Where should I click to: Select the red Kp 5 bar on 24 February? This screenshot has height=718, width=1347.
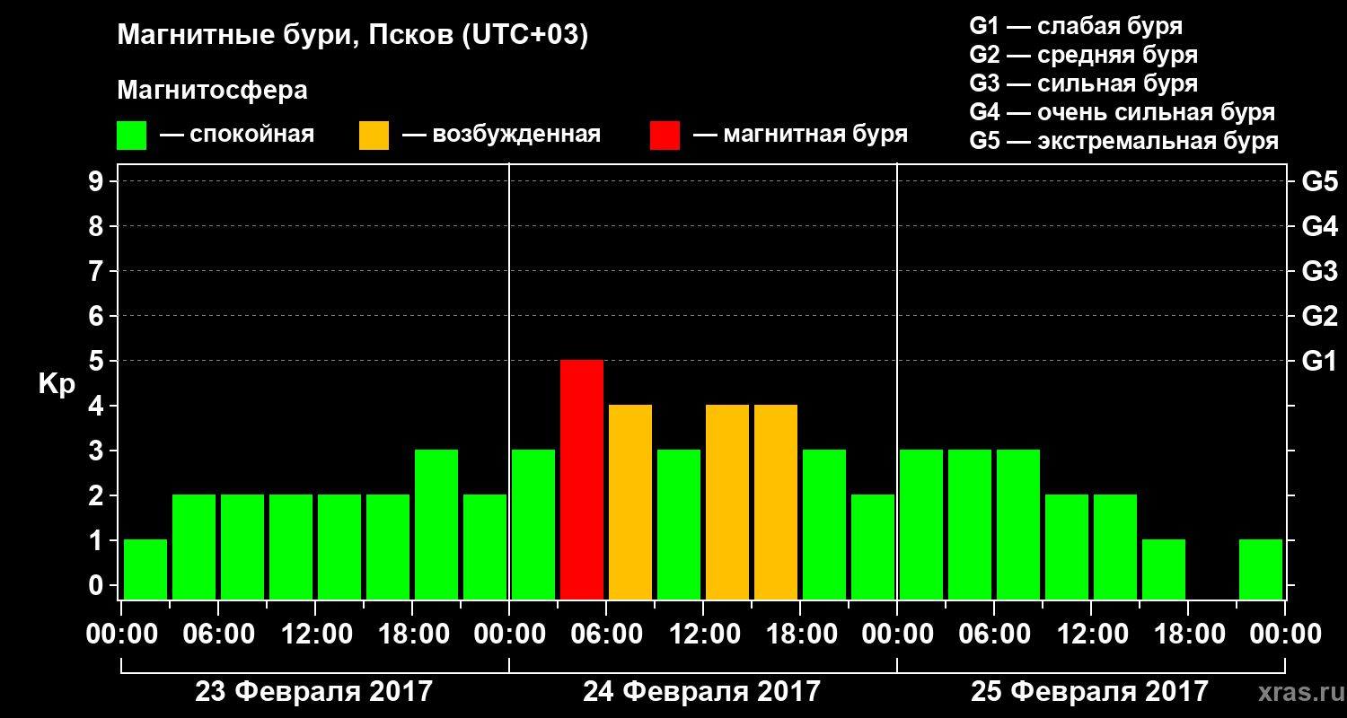(582, 479)
